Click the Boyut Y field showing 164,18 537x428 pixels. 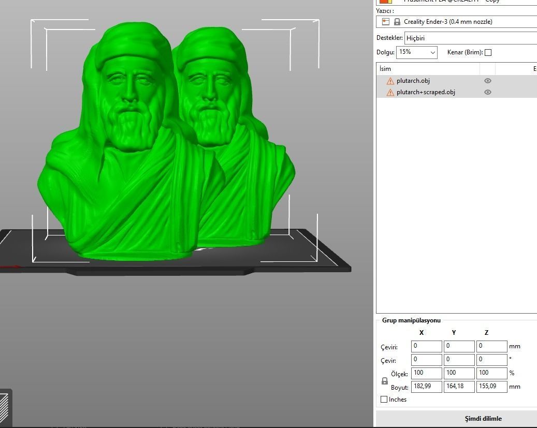(459, 386)
